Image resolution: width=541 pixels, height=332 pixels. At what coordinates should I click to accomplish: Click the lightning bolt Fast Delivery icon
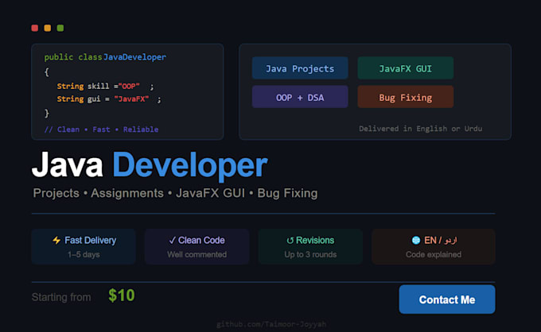pyautogui.click(x=56, y=240)
